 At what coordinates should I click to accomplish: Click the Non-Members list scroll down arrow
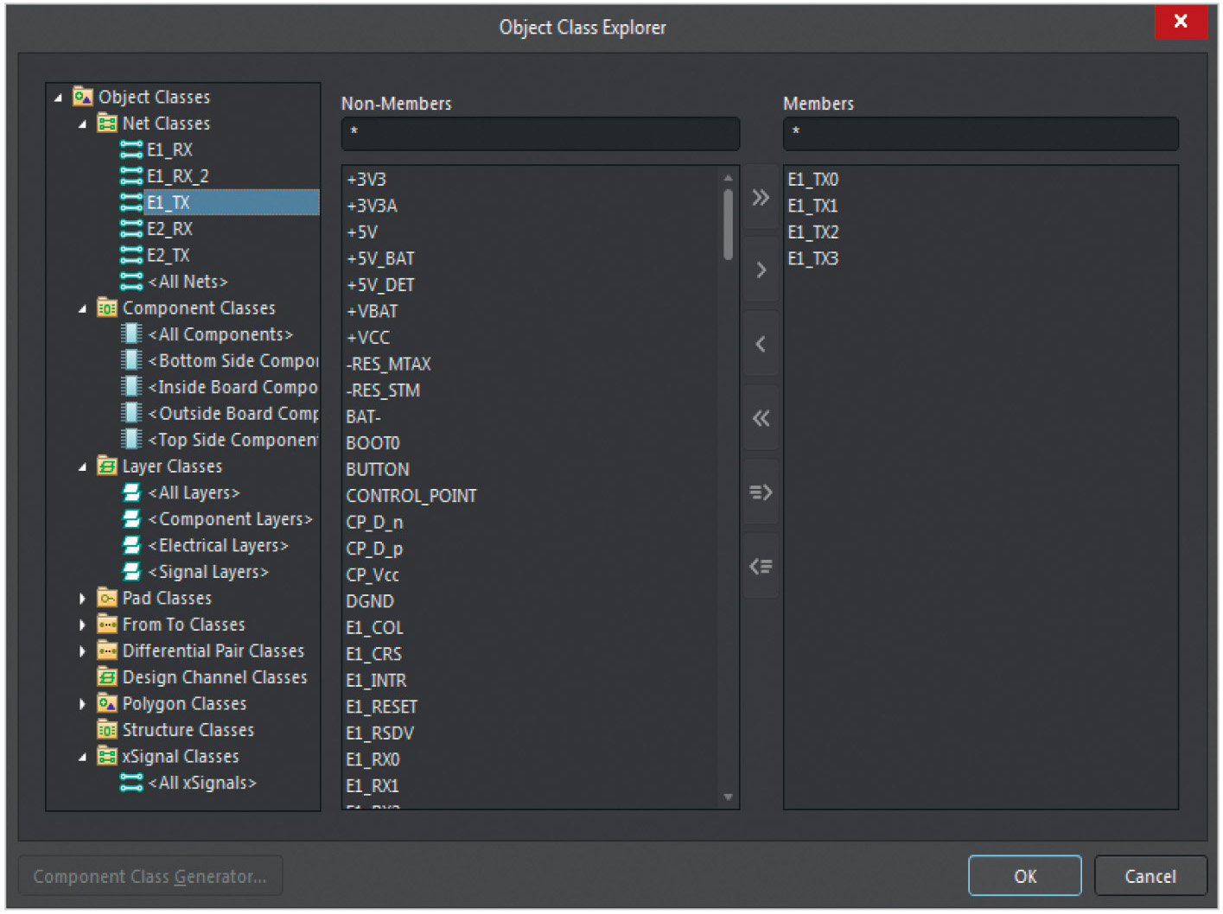[x=728, y=797]
